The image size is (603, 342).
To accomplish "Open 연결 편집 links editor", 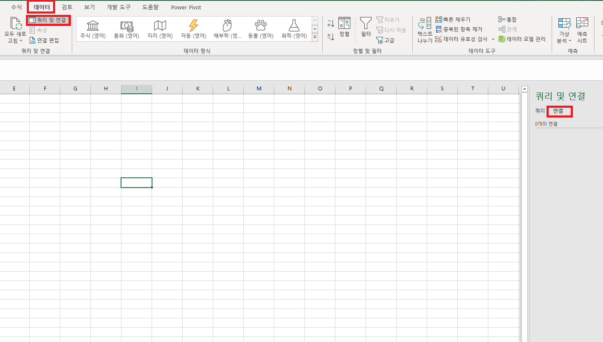I will pyautogui.click(x=44, y=40).
